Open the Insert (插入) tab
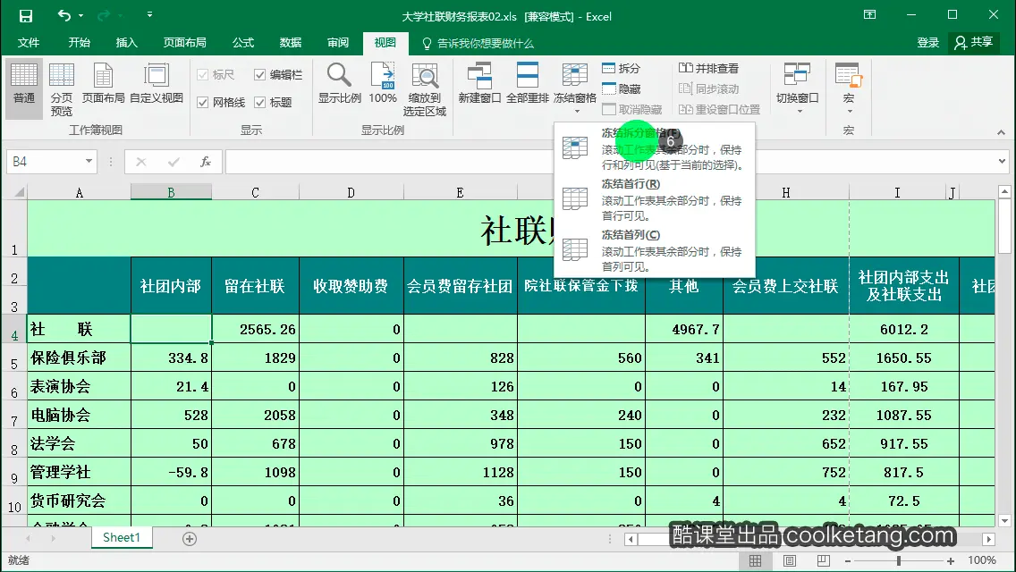 pyautogui.click(x=126, y=43)
